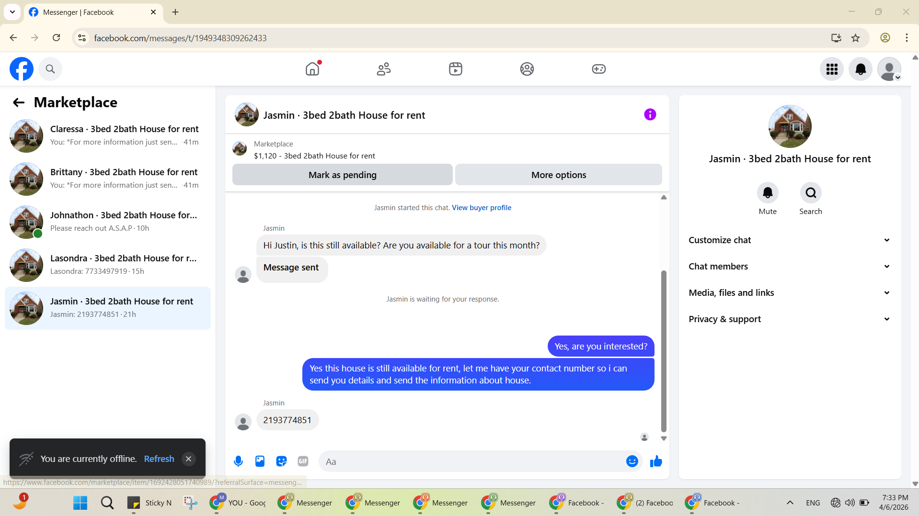The height and width of the screenshot is (516, 919).
Task: Send a voice clip with microphone icon
Action: tap(238, 461)
